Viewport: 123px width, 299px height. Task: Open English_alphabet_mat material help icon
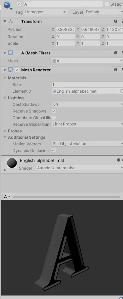pos(119,160)
